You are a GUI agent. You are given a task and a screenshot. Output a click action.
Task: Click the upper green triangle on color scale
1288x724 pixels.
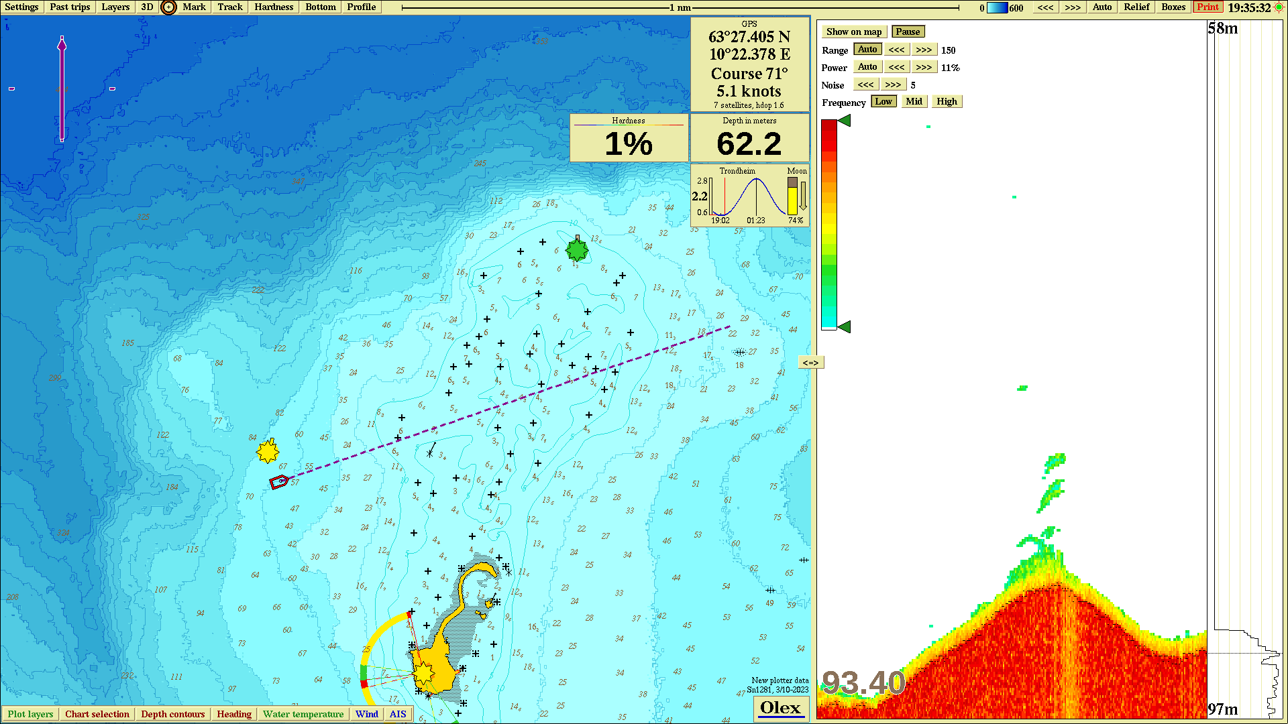point(845,121)
